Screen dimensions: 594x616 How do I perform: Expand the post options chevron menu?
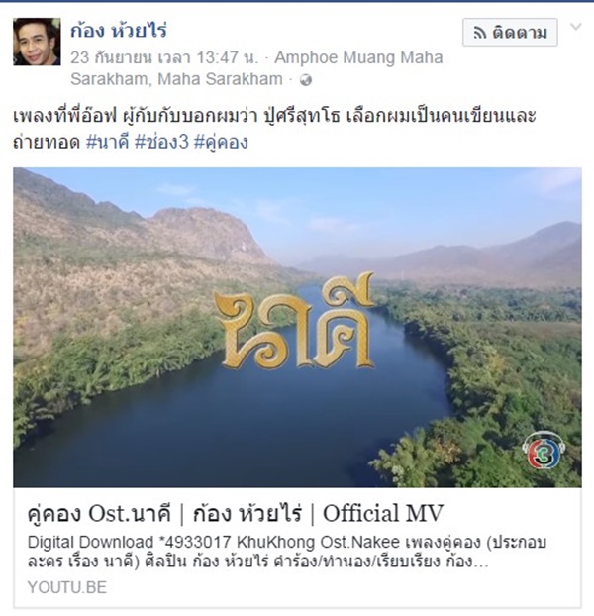tap(575, 27)
